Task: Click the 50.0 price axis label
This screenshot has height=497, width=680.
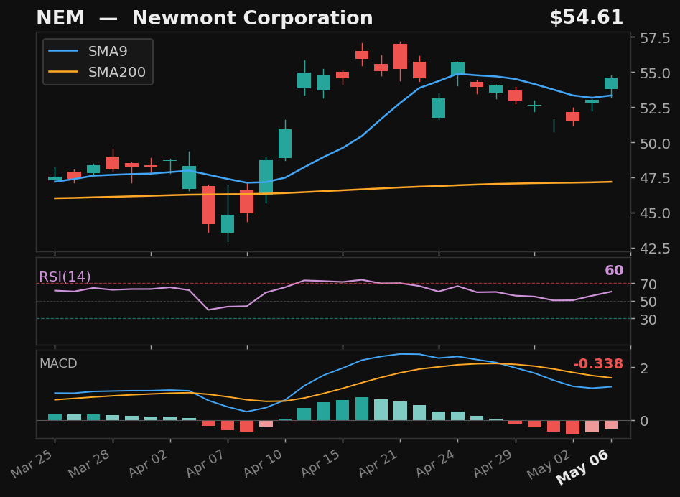Action: tap(656, 143)
